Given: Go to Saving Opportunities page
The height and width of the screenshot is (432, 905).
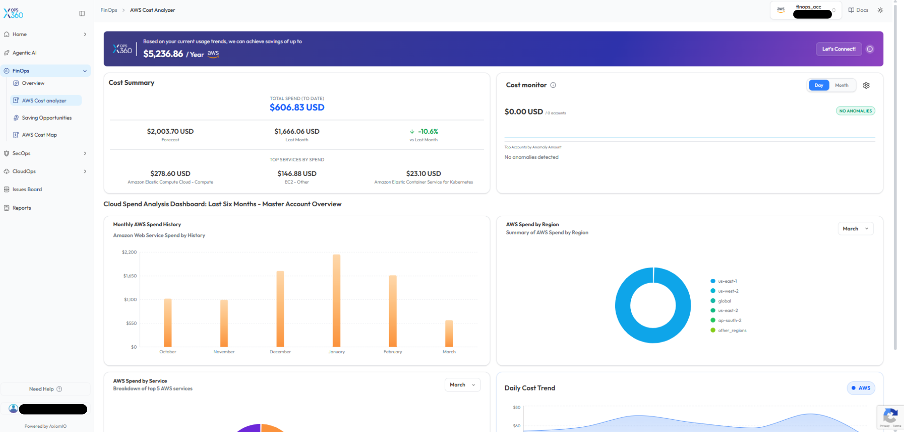Looking at the screenshot, I should pyautogui.click(x=47, y=118).
